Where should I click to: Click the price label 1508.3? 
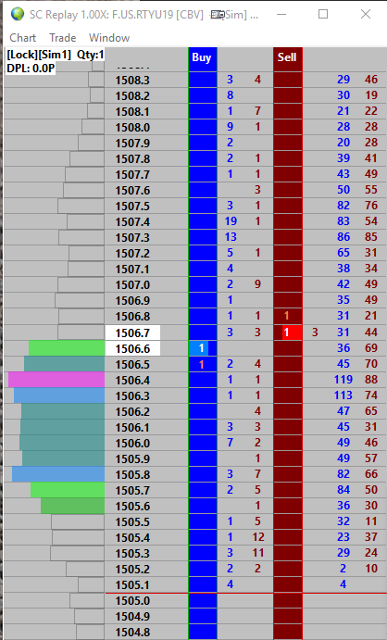132,80
